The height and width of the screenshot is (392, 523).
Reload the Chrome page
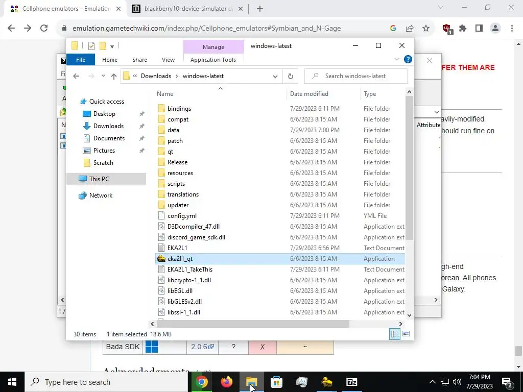pyautogui.click(x=44, y=29)
